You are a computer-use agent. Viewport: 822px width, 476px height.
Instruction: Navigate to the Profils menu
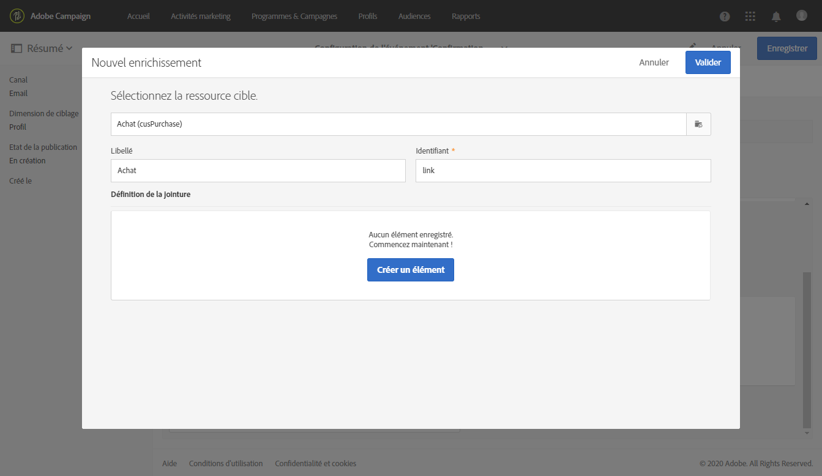(x=368, y=17)
